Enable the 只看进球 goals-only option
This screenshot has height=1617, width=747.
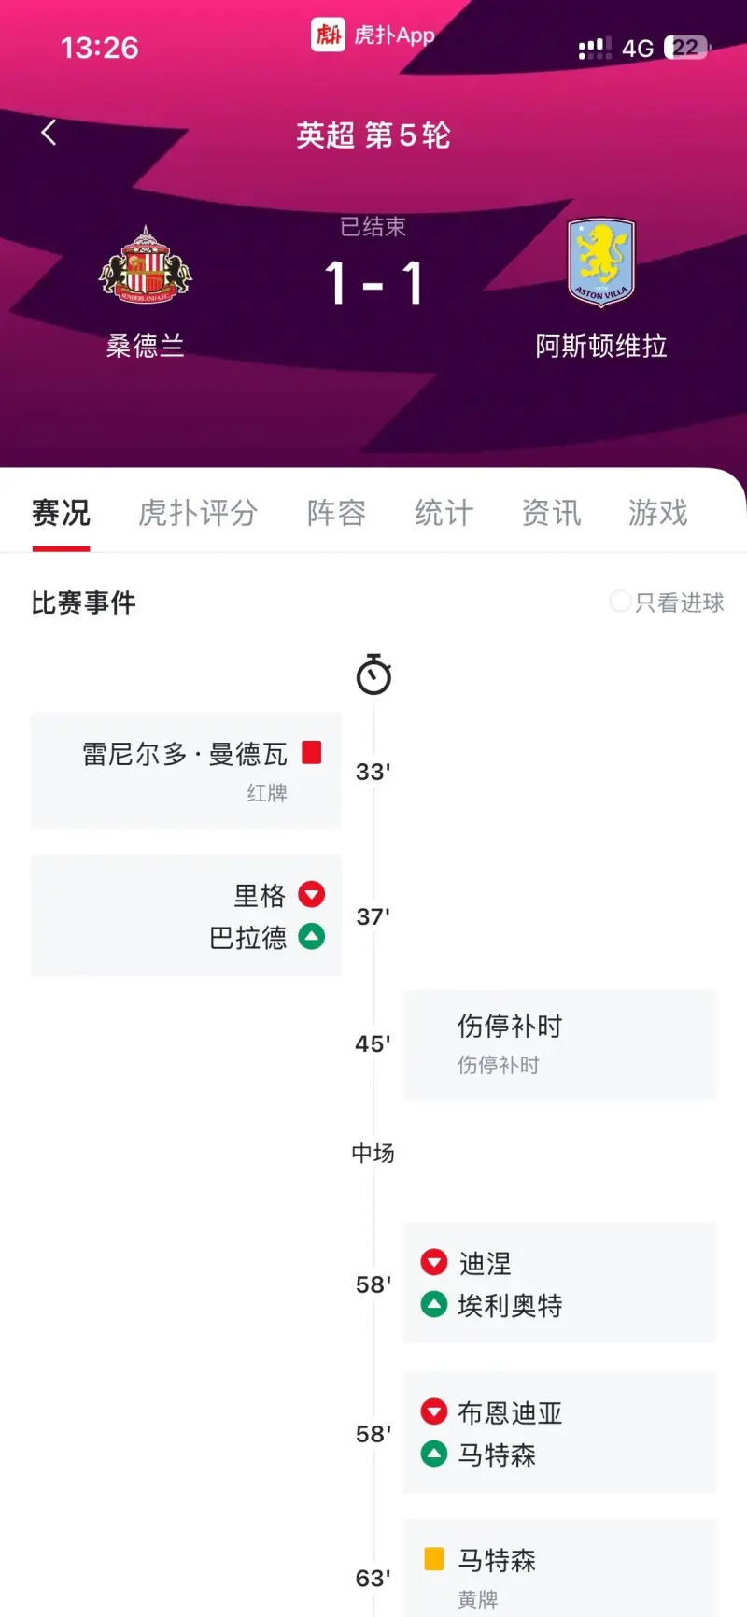[620, 602]
